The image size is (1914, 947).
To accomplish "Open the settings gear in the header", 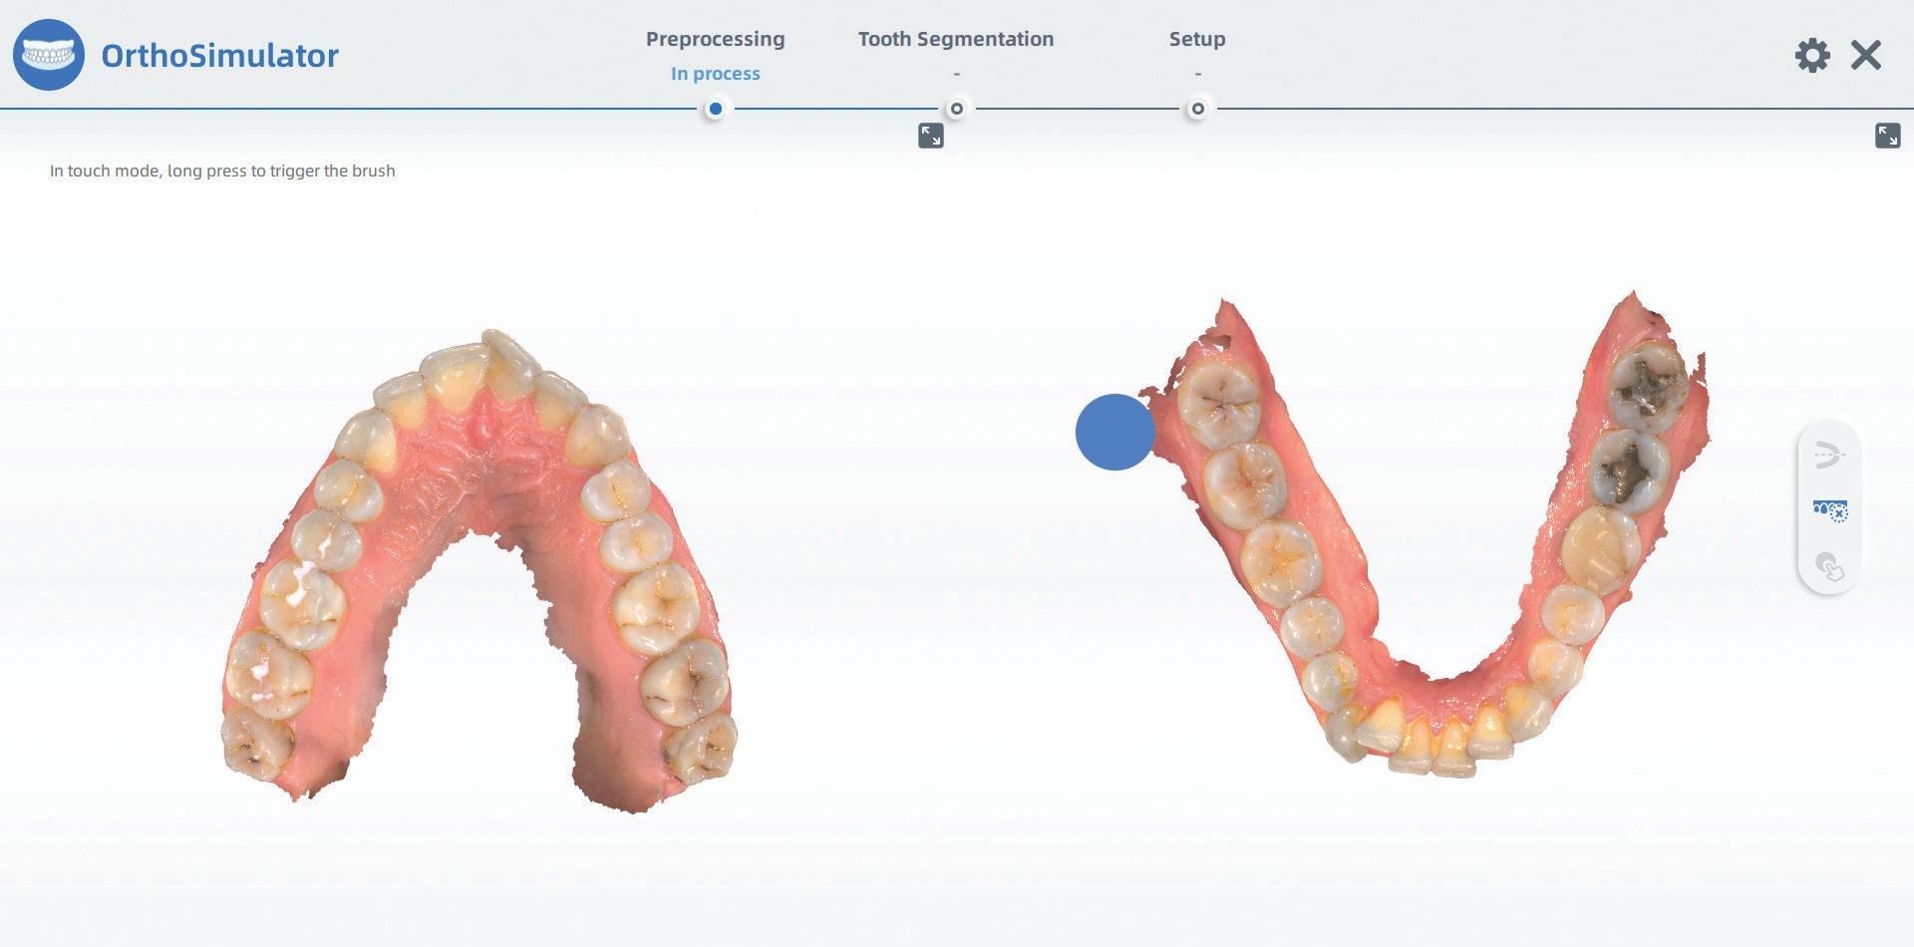I will point(1812,55).
